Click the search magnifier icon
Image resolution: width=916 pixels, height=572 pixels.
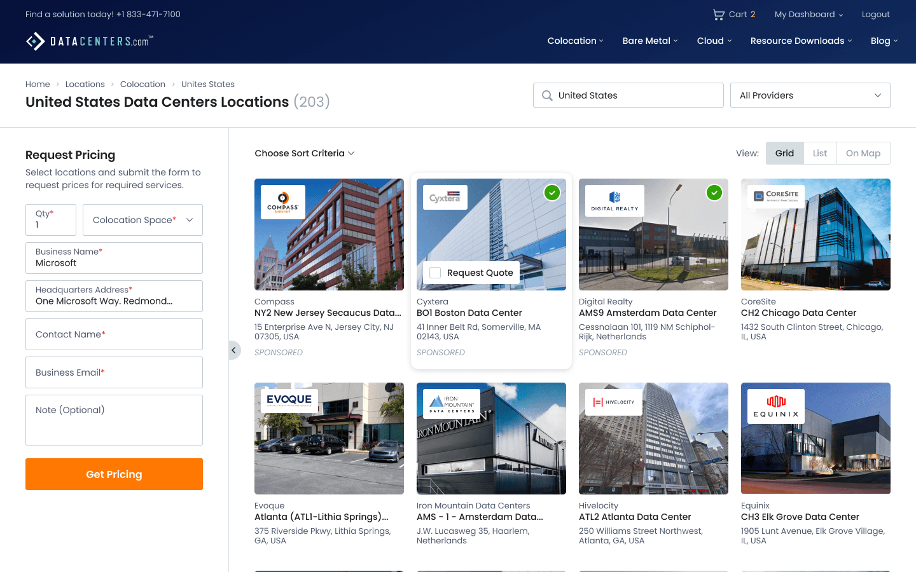click(x=546, y=95)
